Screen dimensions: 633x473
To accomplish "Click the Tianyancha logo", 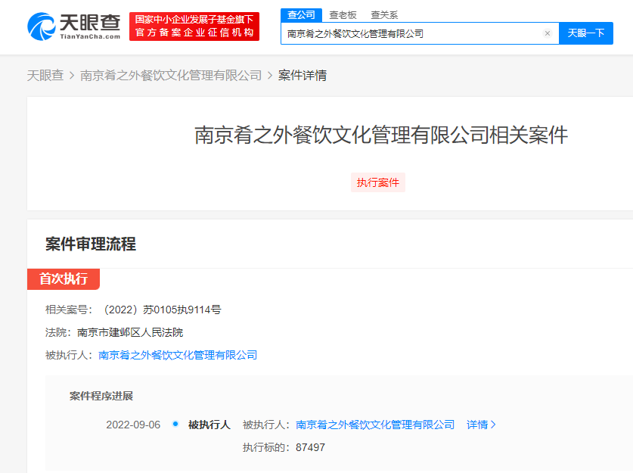I will pyautogui.click(x=73, y=26).
